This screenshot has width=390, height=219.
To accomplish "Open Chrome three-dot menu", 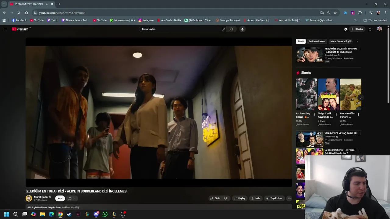I will tap(386, 13).
